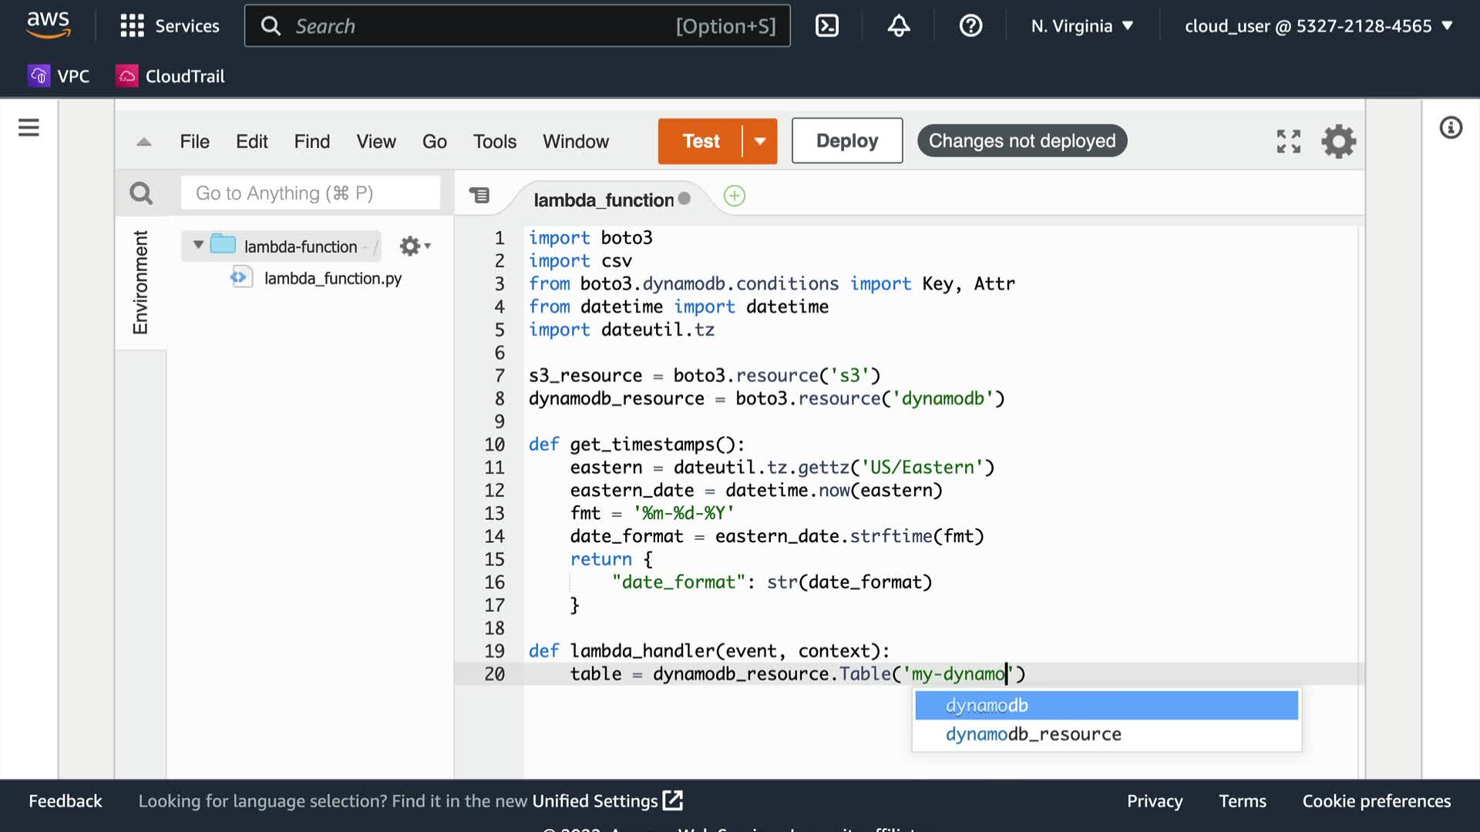Screen dimensions: 1480x832
Task: Open the hamburger navigation menu
Action: pyautogui.click(x=29, y=128)
